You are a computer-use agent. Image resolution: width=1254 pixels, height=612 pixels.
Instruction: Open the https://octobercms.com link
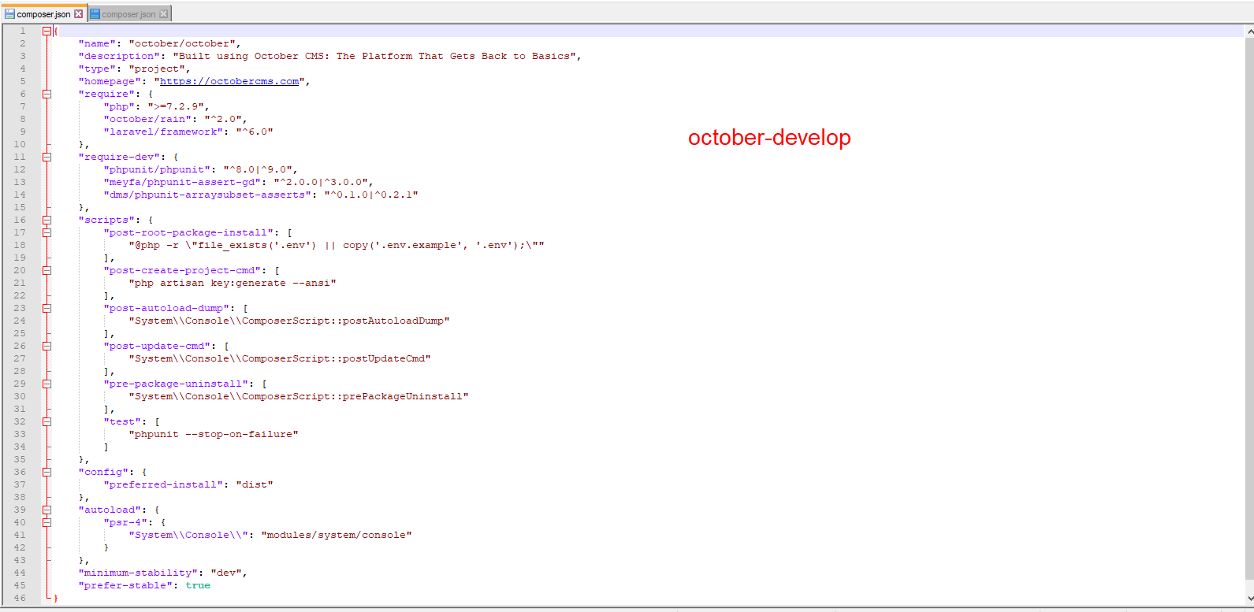pyautogui.click(x=229, y=81)
